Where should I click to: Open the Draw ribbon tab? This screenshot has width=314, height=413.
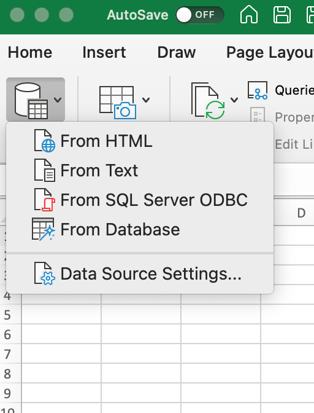click(176, 52)
